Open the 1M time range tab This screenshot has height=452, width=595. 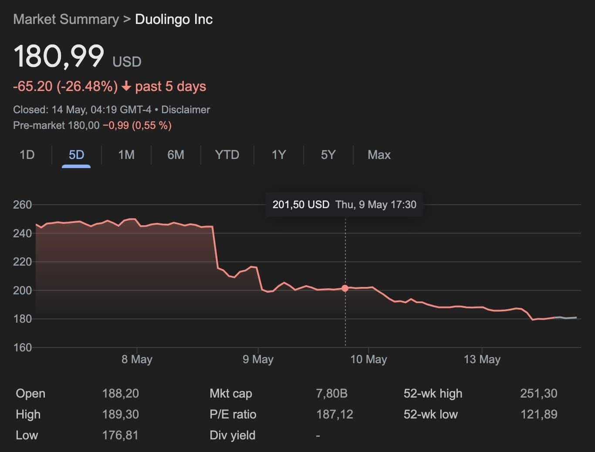point(126,155)
